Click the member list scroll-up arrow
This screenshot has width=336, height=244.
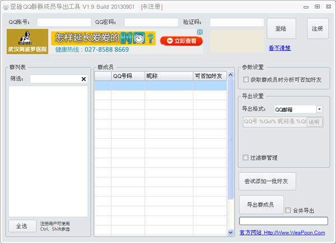(x=230, y=75)
